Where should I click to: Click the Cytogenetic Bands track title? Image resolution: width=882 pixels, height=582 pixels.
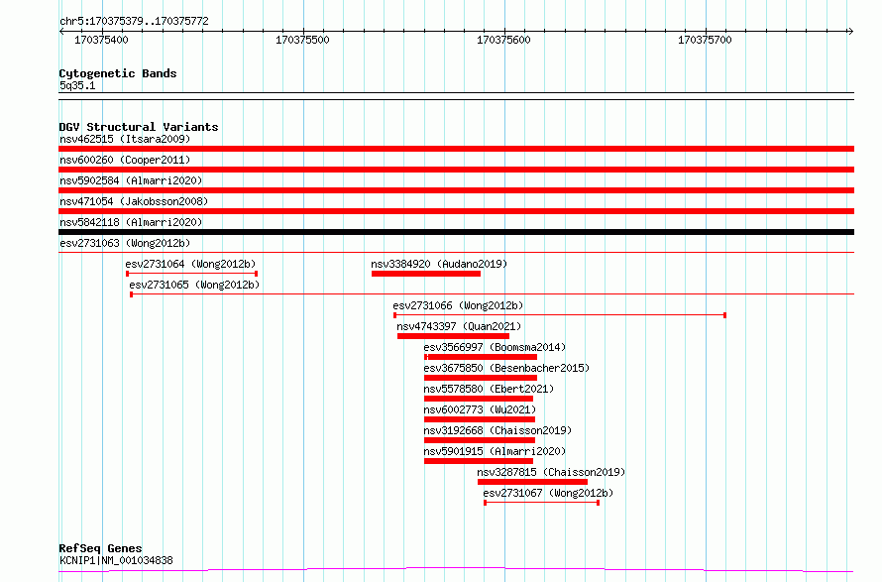(118, 73)
